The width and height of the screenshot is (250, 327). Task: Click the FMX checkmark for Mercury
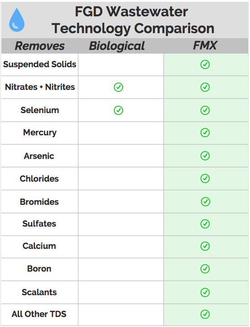coord(205,133)
